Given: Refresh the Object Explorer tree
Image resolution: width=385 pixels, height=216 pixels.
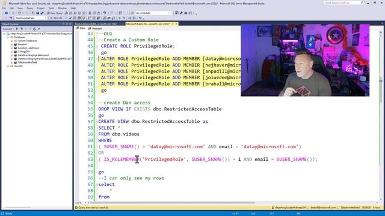Looking at the screenshot, I should point(34,29).
